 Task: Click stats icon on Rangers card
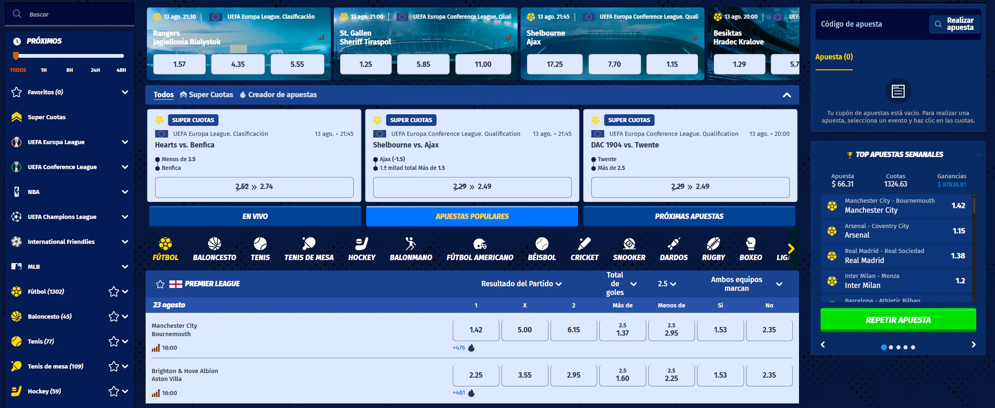pos(321,37)
